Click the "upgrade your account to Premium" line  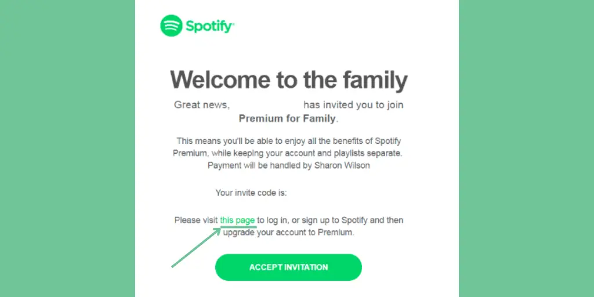(x=289, y=233)
